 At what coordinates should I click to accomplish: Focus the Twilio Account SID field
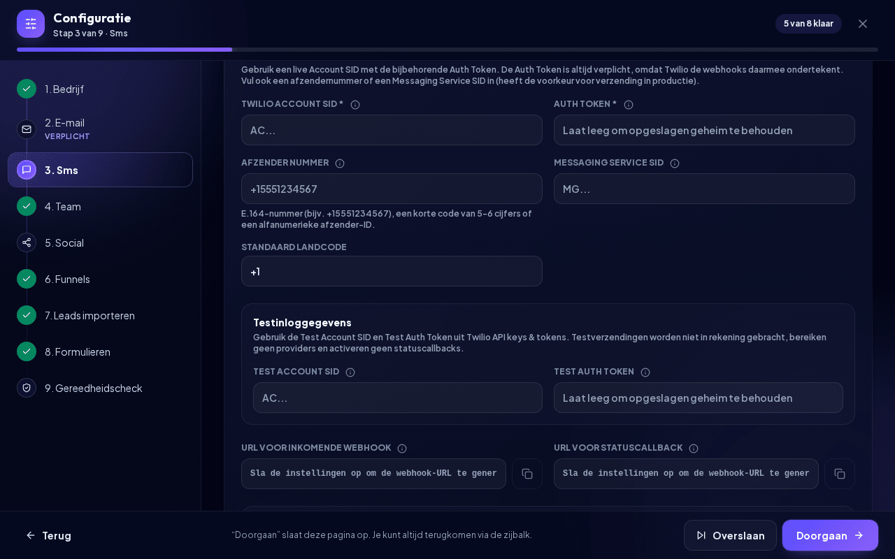[392, 130]
